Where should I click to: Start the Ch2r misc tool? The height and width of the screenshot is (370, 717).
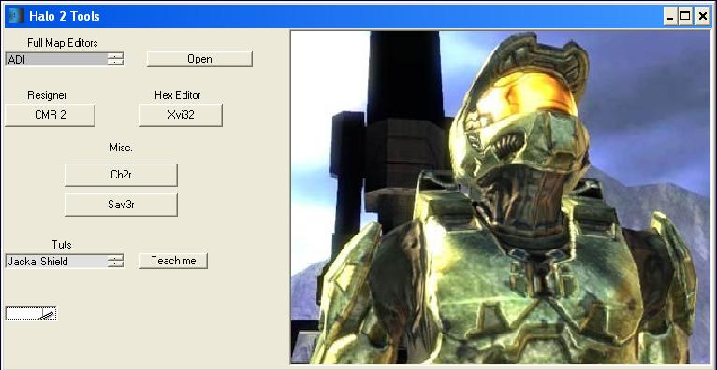pos(121,175)
